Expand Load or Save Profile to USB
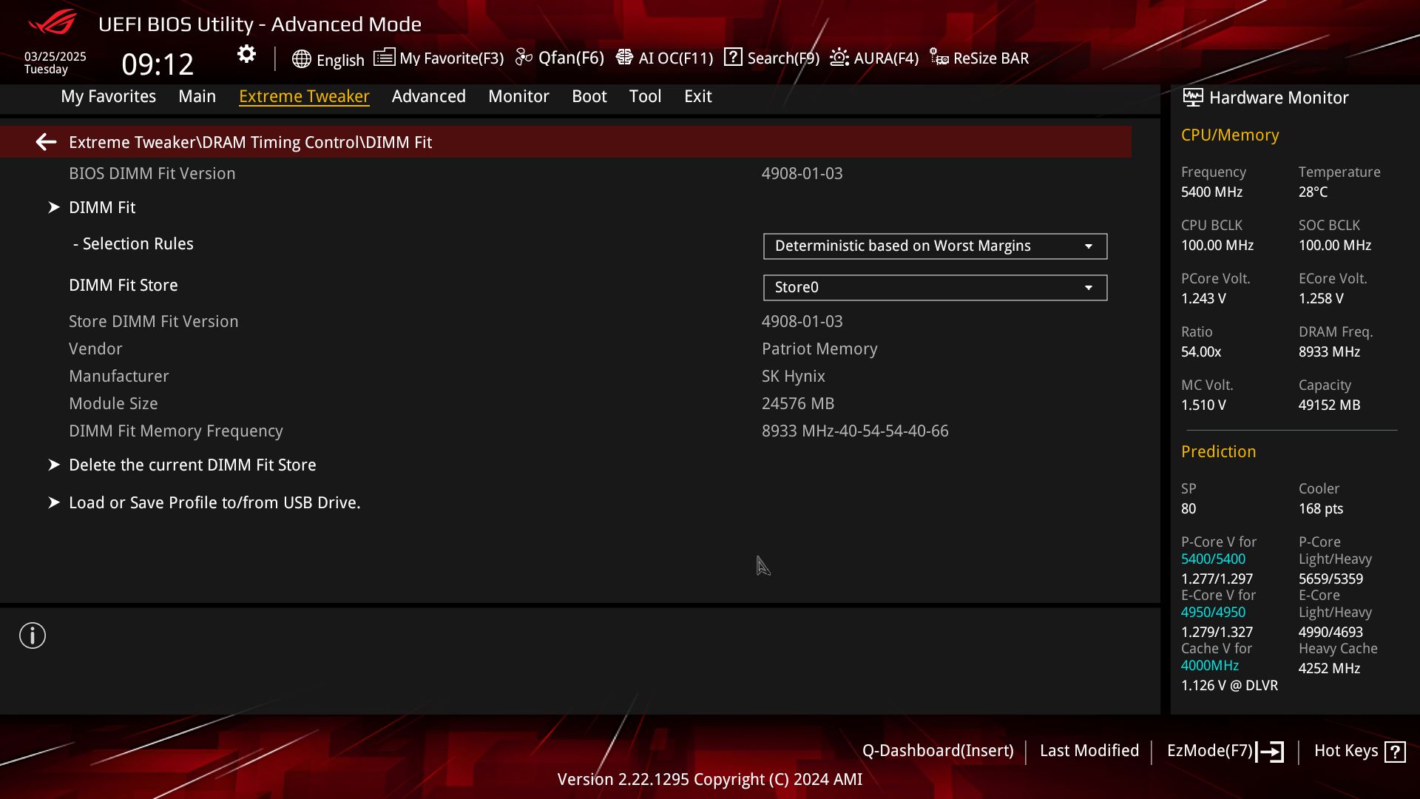1420x799 pixels. point(214,503)
